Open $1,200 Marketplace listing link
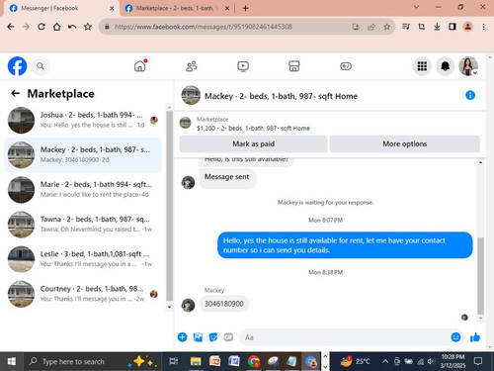494x371 pixels. click(x=253, y=129)
